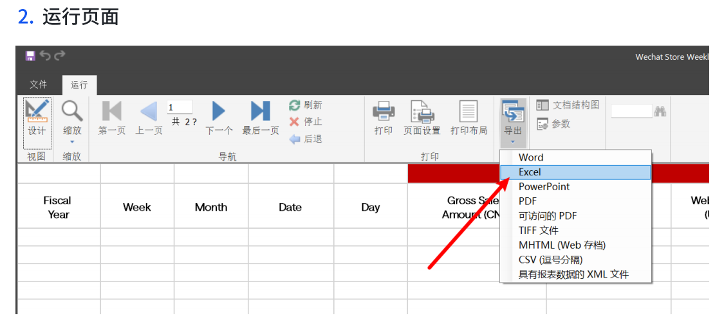Expand the 缩放 dropdown arrow

72,142
